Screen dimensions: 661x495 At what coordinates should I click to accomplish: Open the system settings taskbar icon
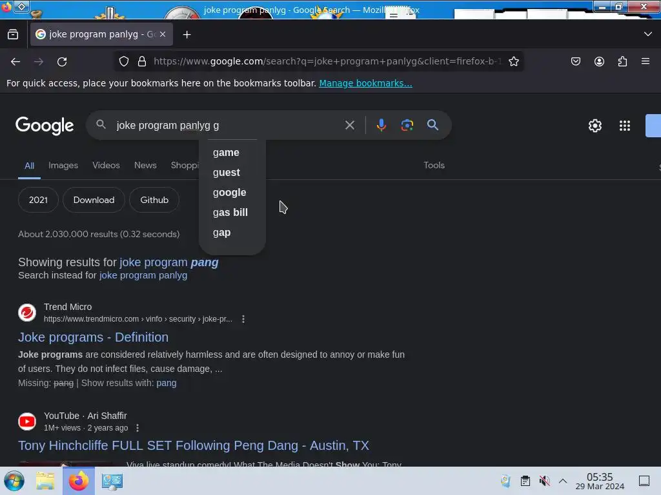112,481
